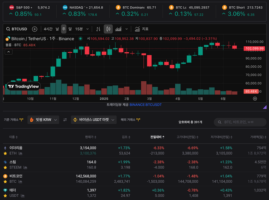Click the 이더리움 row name
269x200 pixels.
click(x=16, y=148)
